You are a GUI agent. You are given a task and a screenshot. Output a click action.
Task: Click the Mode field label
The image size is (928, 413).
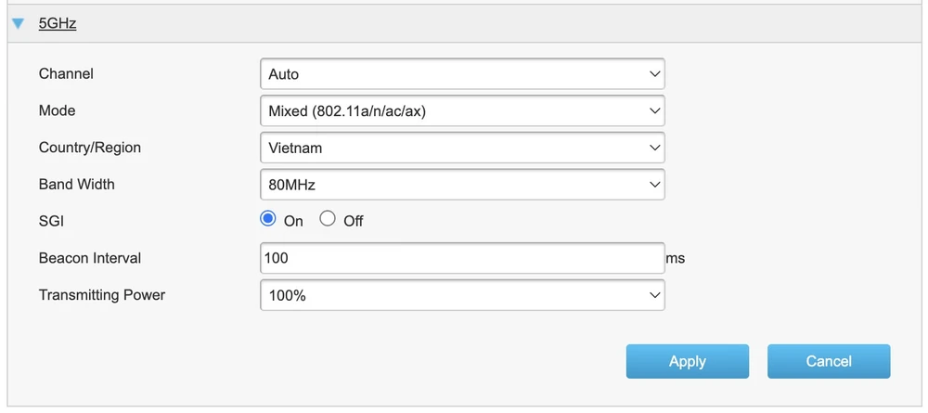pos(57,110)
